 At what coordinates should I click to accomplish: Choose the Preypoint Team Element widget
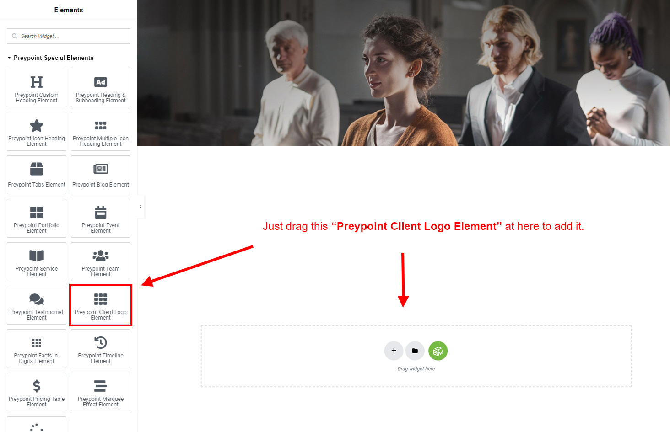tap(101, 261)
